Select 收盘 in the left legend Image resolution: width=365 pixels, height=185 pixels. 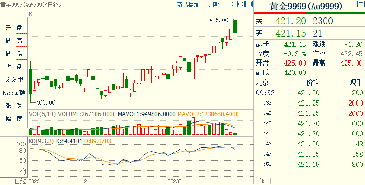(x=14, y=66)
